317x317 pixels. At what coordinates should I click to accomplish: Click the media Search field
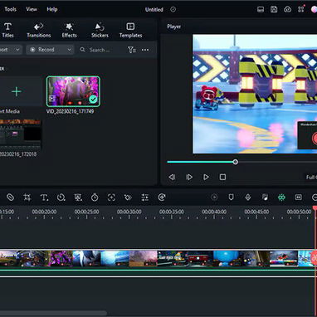(100, 50)
